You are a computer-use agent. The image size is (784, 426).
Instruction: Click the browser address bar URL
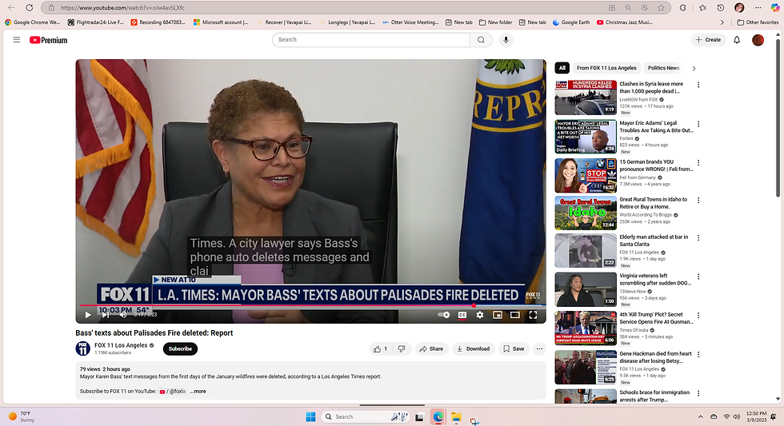(x=122, y=7)
